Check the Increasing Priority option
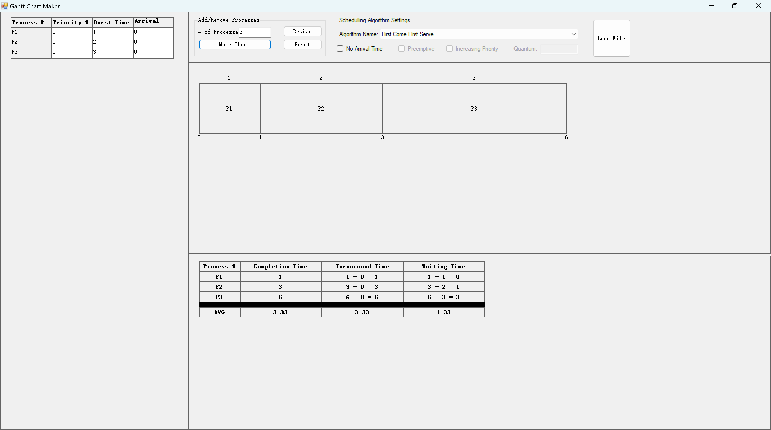This screenshot has width=771, height=430. 449,49
